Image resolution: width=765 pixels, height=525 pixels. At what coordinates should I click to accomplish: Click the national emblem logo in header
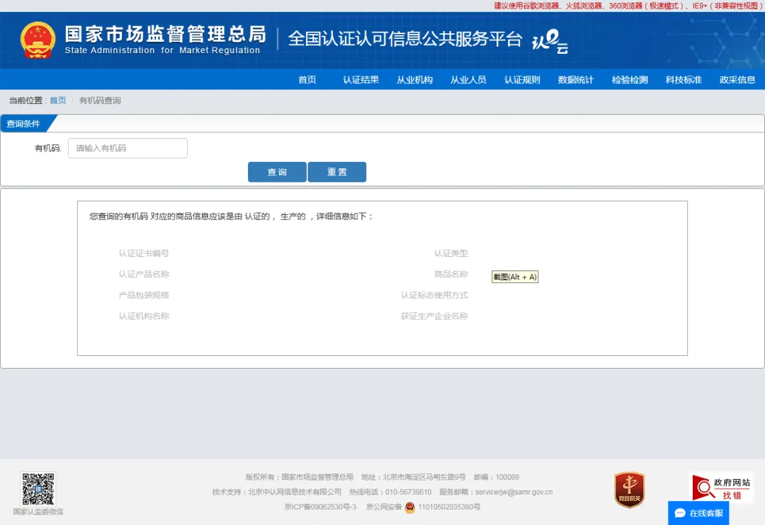pos(38,40)
